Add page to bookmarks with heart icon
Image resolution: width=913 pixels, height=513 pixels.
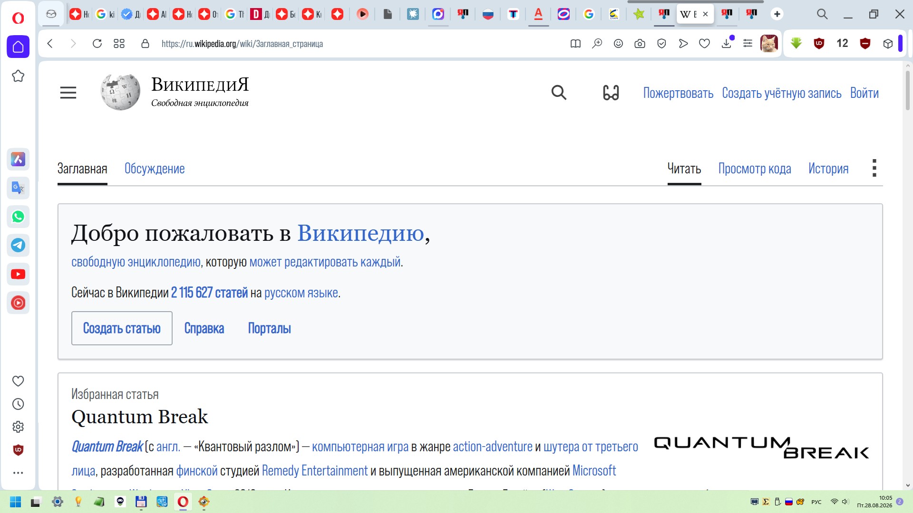coord(704,44)
